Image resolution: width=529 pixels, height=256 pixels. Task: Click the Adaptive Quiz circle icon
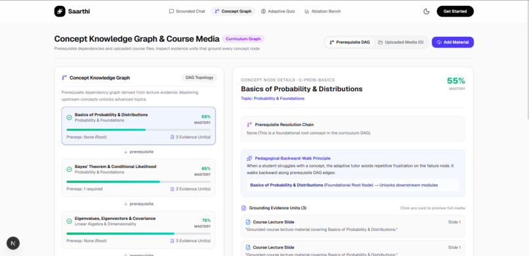point(263,11)
